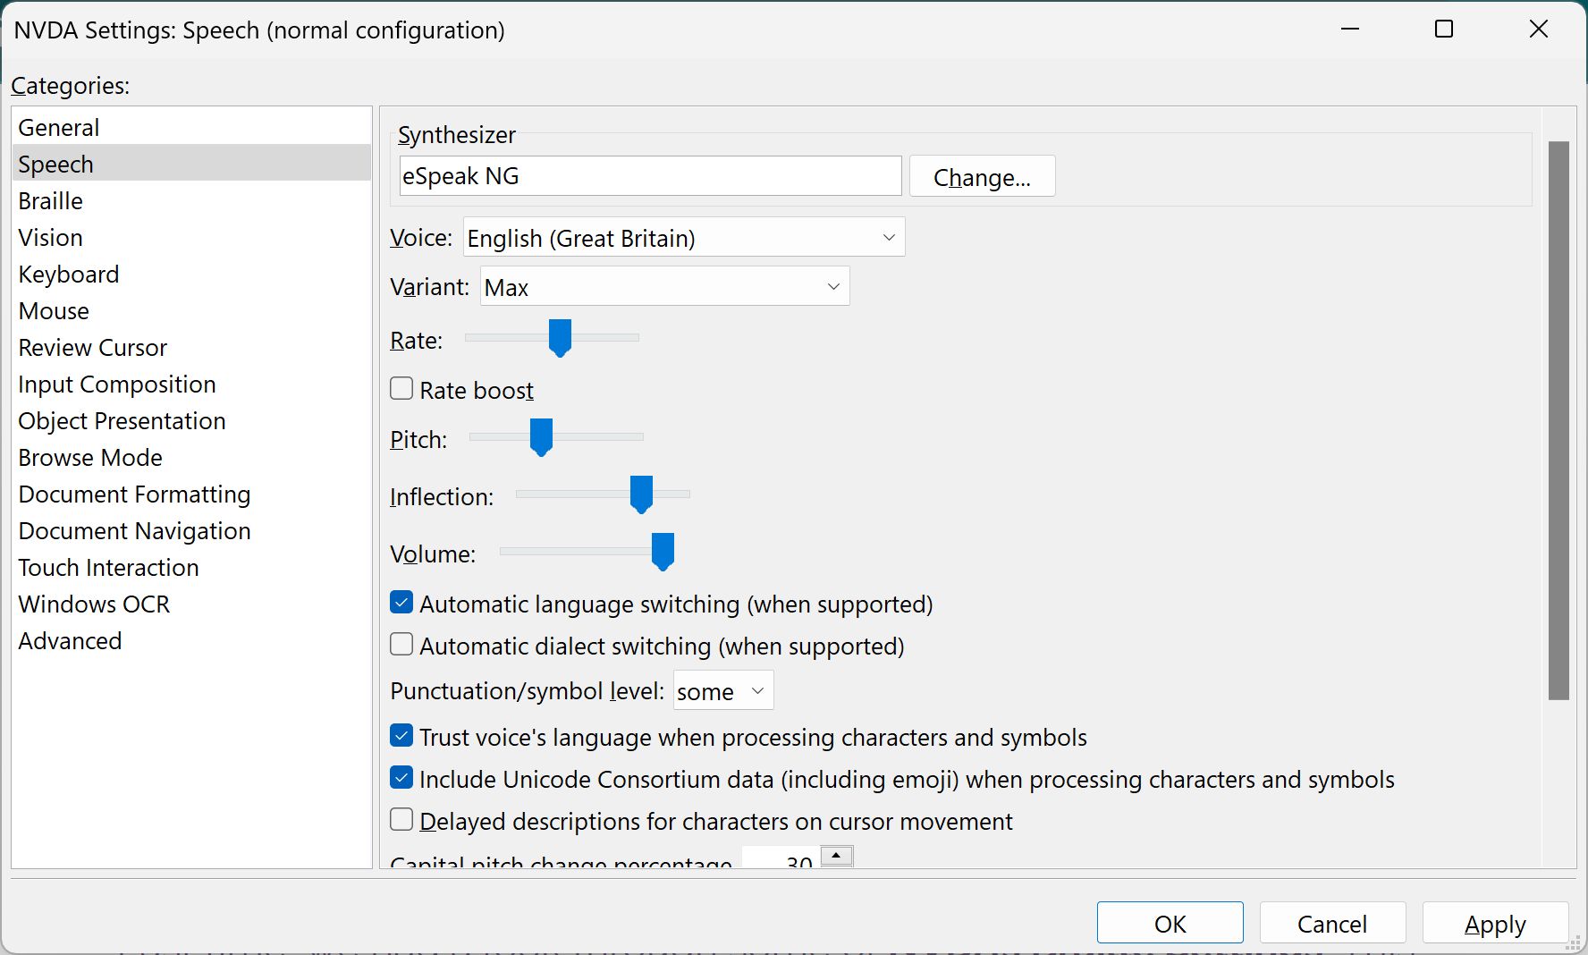Enable Delayed descriptions for characters checkbox

(x=401, y=820)
